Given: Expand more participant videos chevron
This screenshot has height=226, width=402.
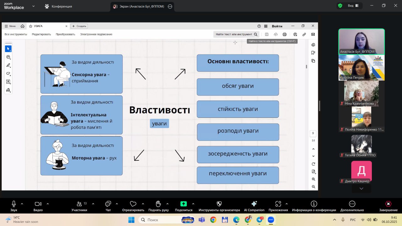Looking at the screenshot, I should point(361,189).
